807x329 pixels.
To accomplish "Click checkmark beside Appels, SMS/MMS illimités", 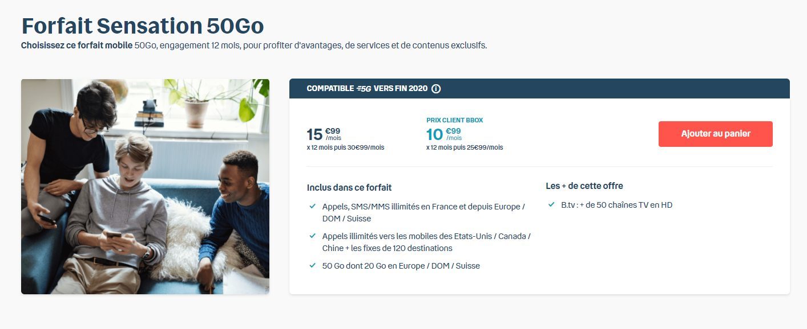I will pyautogui.click(x=312, y=206).
